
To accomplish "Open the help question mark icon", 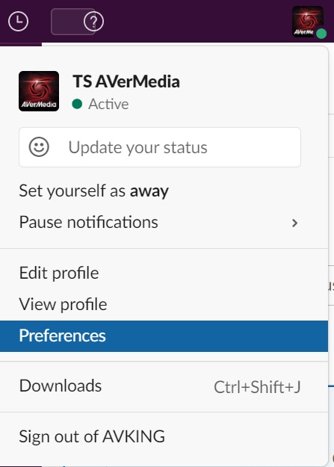I will 93,22.
